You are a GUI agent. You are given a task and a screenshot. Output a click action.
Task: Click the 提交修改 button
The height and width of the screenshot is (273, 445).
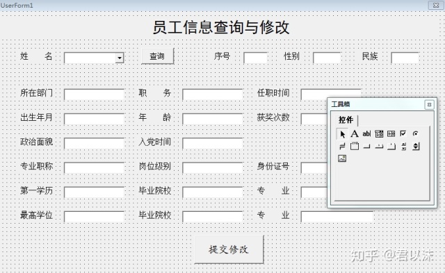tap(229, 249)
